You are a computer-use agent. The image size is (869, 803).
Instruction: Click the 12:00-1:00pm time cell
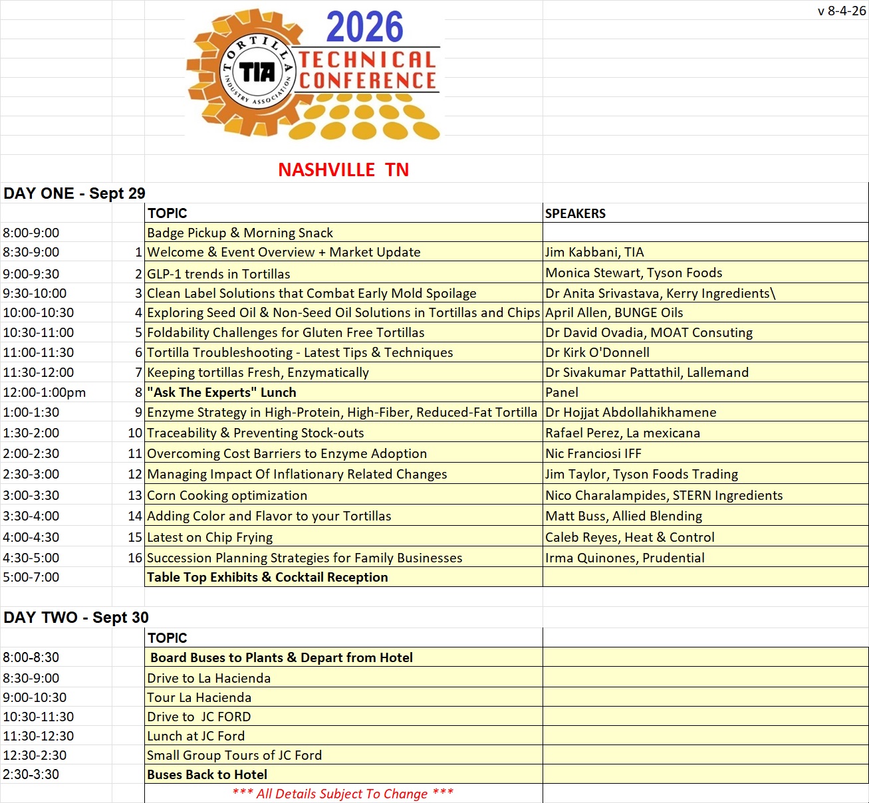coord(56,392)
